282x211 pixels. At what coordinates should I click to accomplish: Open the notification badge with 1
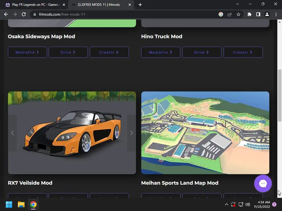click(x=274, y=204)
